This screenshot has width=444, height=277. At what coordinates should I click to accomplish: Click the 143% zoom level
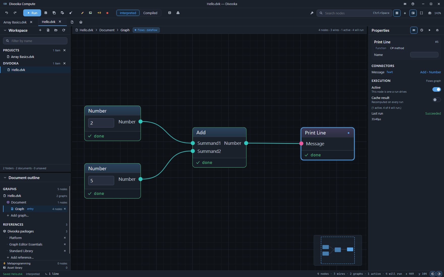[x=438, y=13]
